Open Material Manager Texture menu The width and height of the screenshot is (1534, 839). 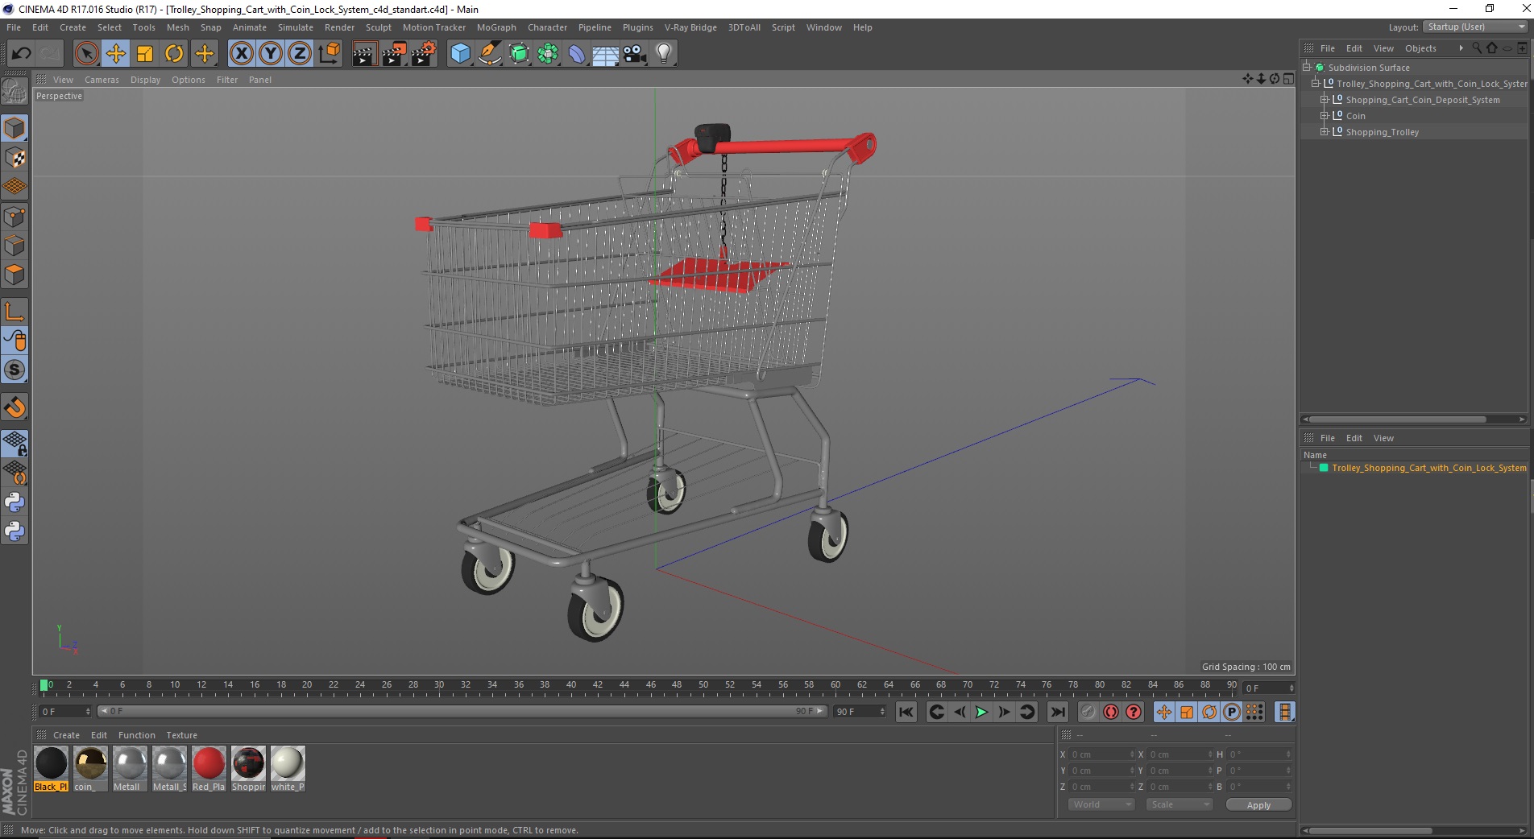pos(181,735)
